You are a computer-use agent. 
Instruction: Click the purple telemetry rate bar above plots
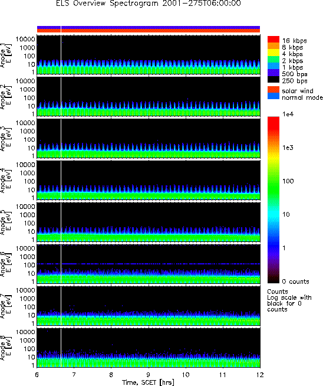149,27
